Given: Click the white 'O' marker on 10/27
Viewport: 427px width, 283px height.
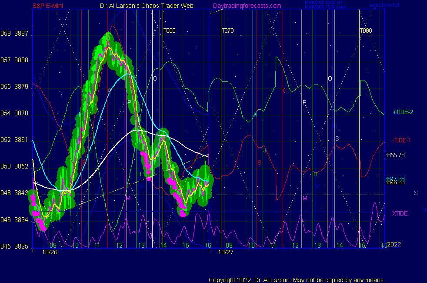Looking at the screenshot, I should 330,78.
